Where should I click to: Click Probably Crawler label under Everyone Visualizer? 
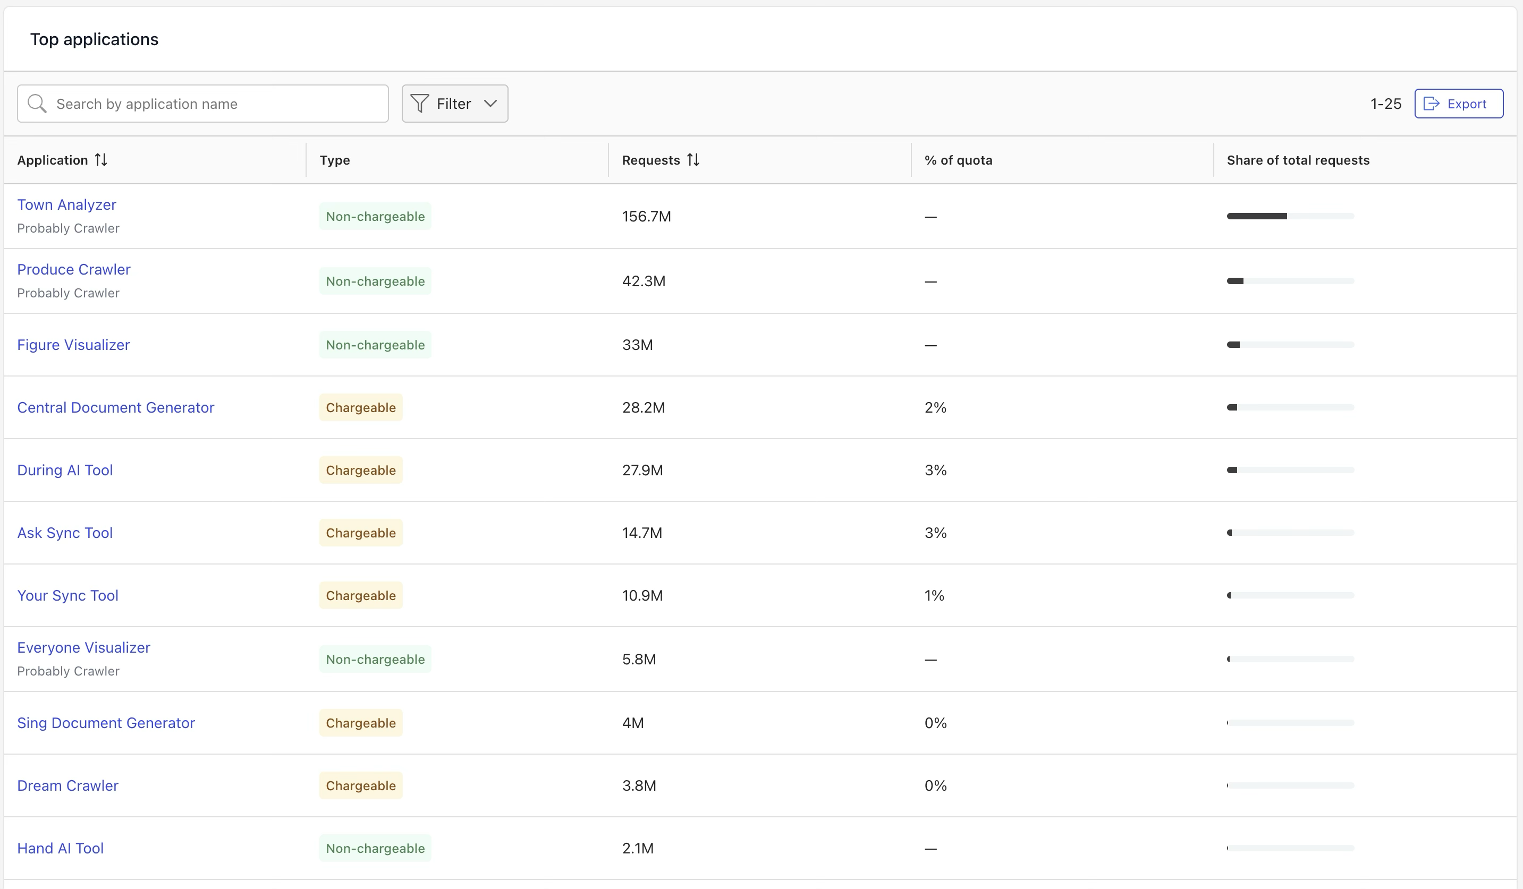point(69,672)
